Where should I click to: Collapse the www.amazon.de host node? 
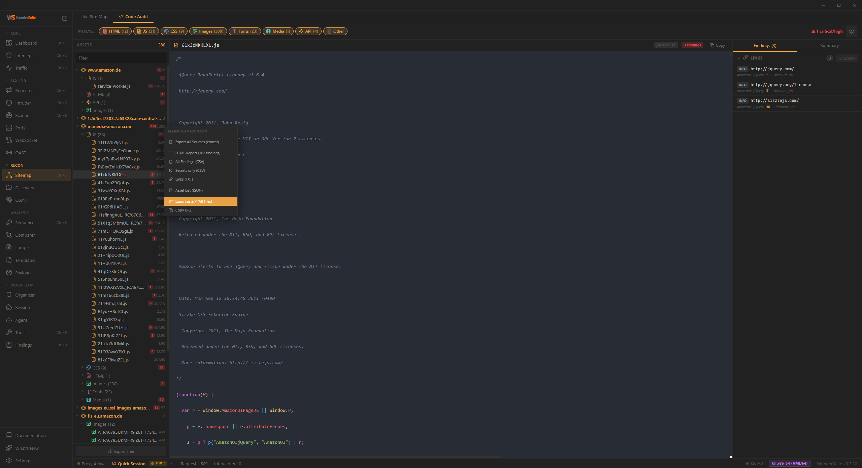click(x=77, y=70)
